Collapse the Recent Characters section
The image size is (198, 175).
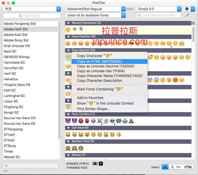[x=68, y=23]
